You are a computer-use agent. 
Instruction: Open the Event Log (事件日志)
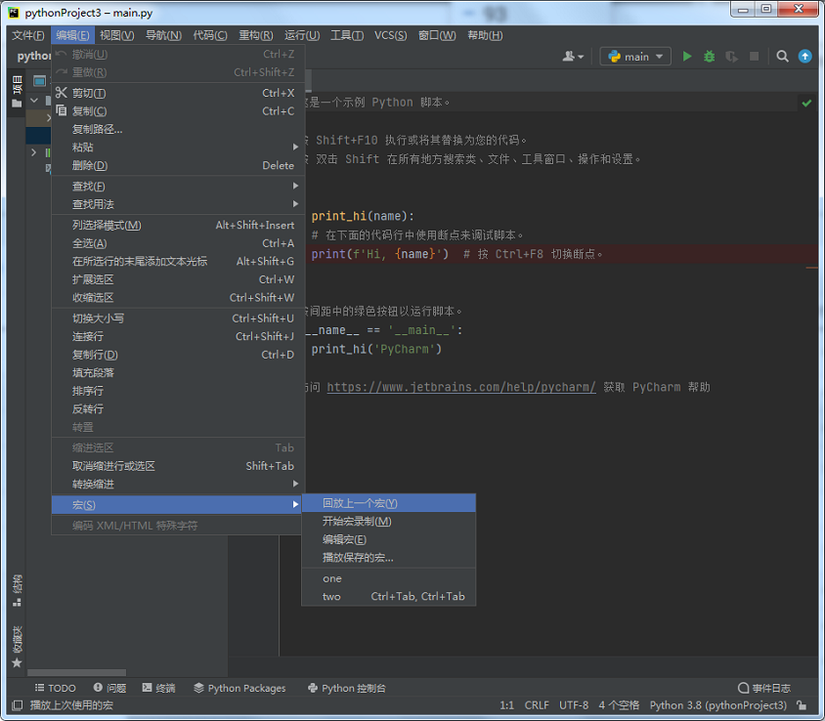(764, 688)
